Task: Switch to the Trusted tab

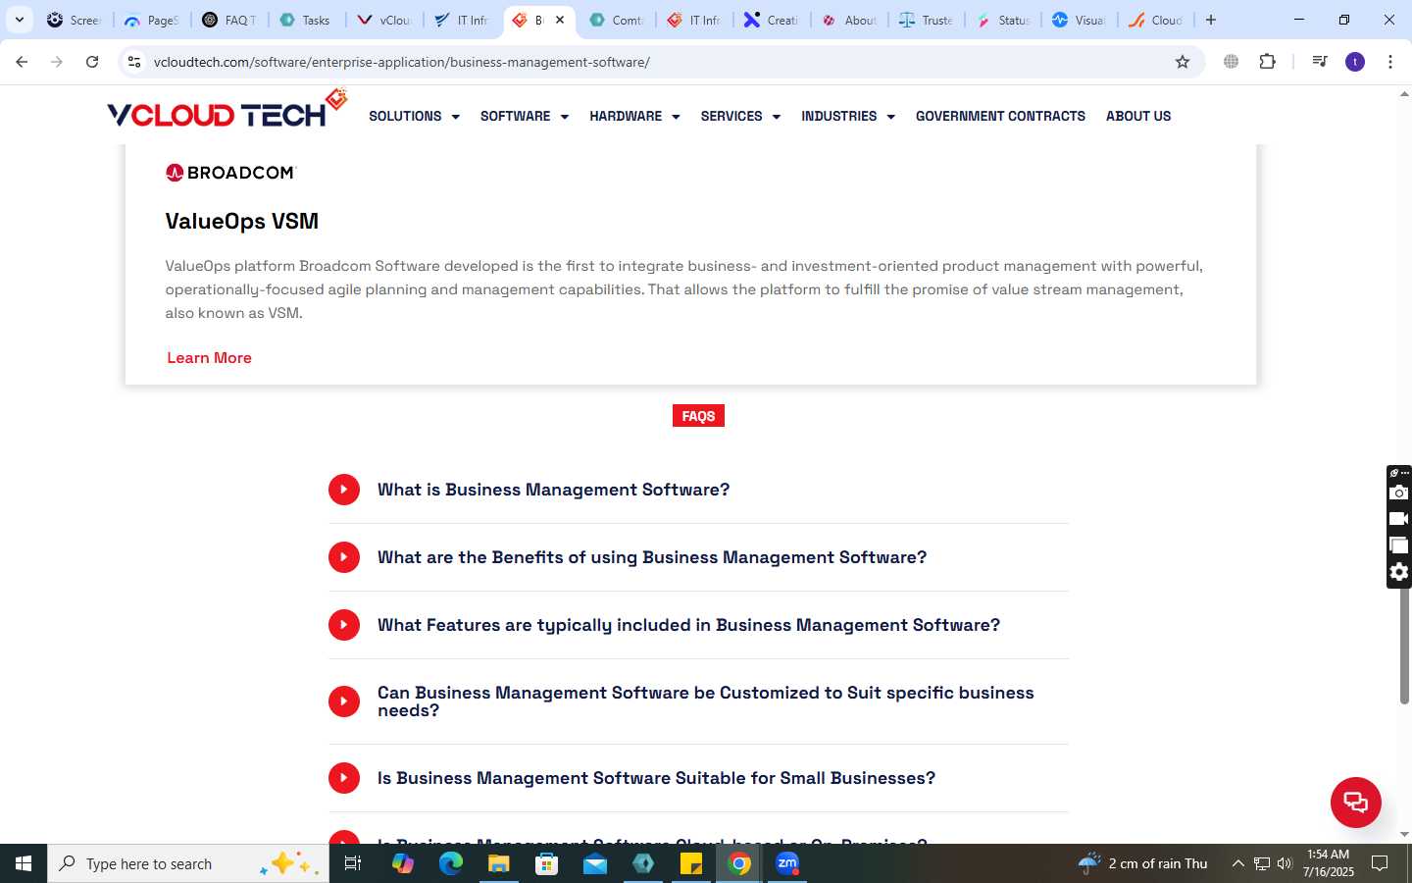Action: coord(927,20)
